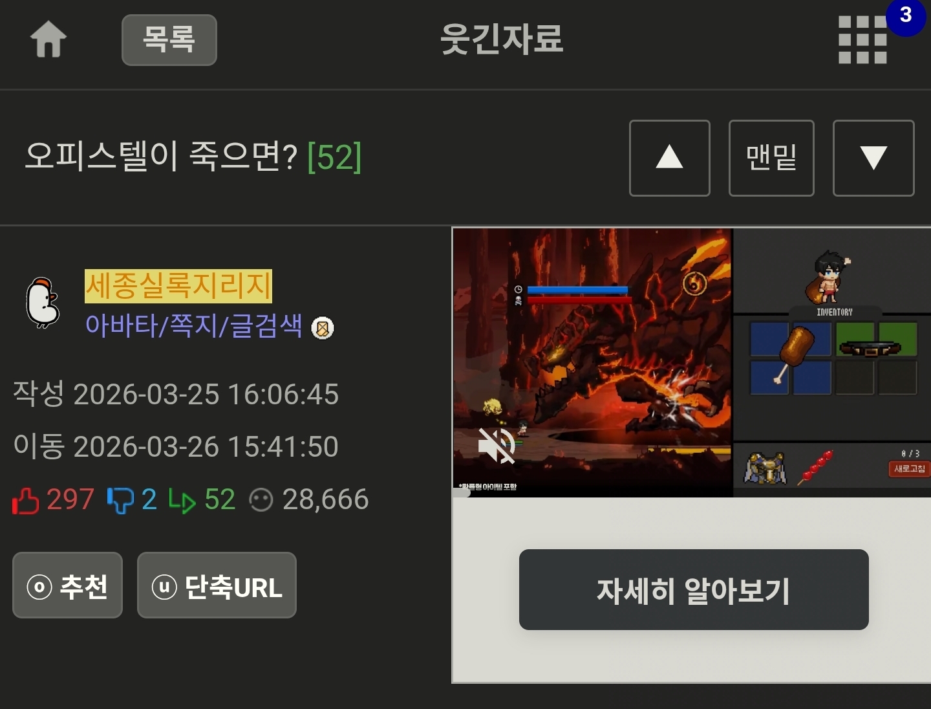
Task: Click 자세히 알아보기 ad button
Action: point(694,589)
